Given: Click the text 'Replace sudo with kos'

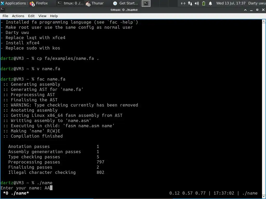Looking at the screenshot, I should click(x=33, y=48).
